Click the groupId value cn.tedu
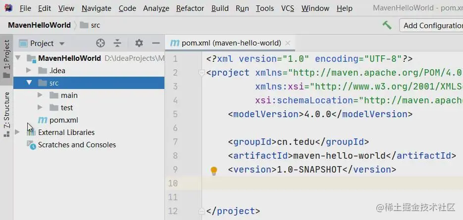Viewport: 463px width, 220px height. coord(296,142)
